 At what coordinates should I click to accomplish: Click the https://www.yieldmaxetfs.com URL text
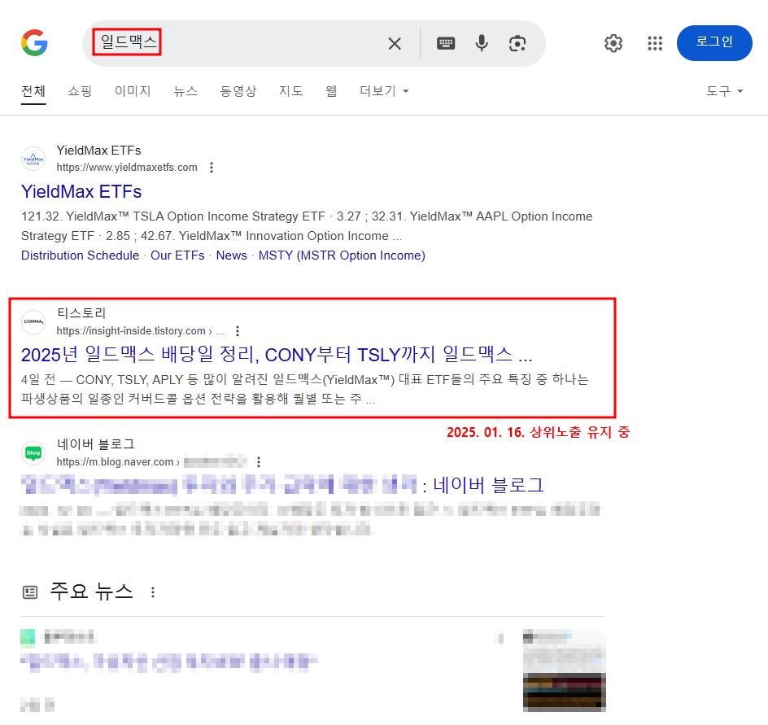tap(127, 168)
